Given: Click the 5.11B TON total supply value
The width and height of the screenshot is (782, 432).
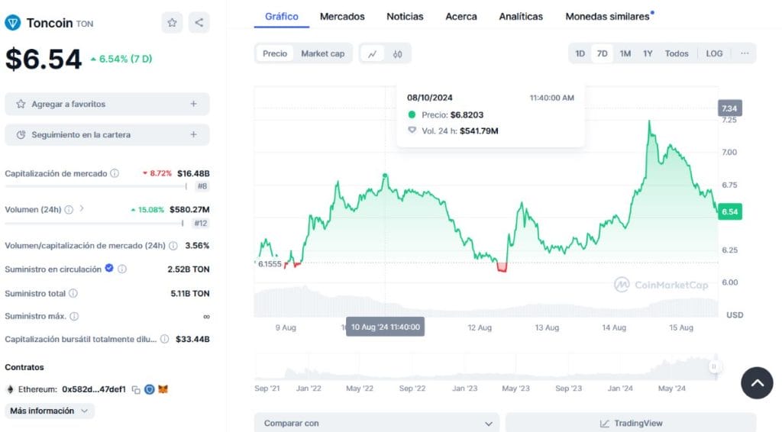Looking at the screenshot, I should tap(190, 294).
